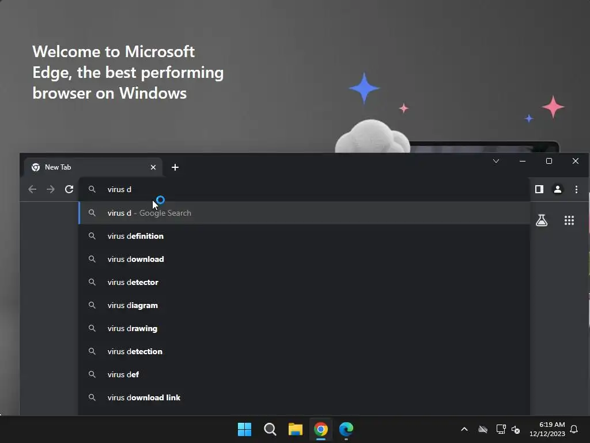The height and width of the screenshot is (443, 590).
Task: Show hidden system tray icons chevron
Action: tap(464, 429)
